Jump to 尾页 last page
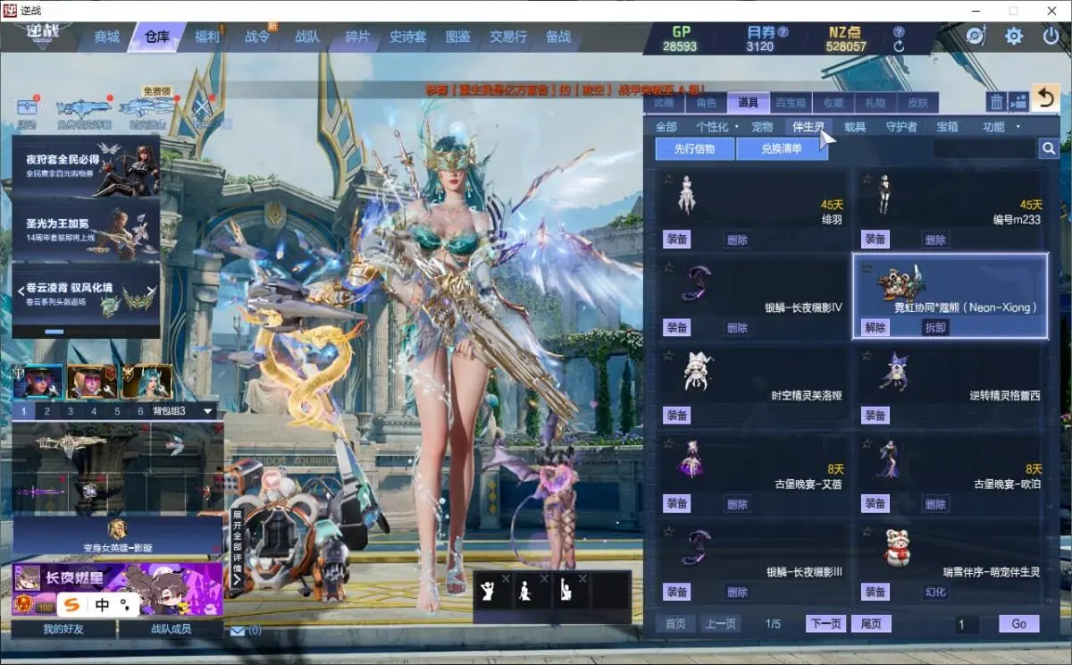 [870, 624]
